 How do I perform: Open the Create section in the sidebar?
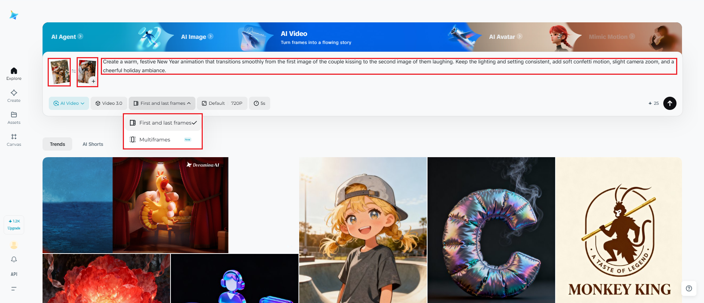pos(14,96)
